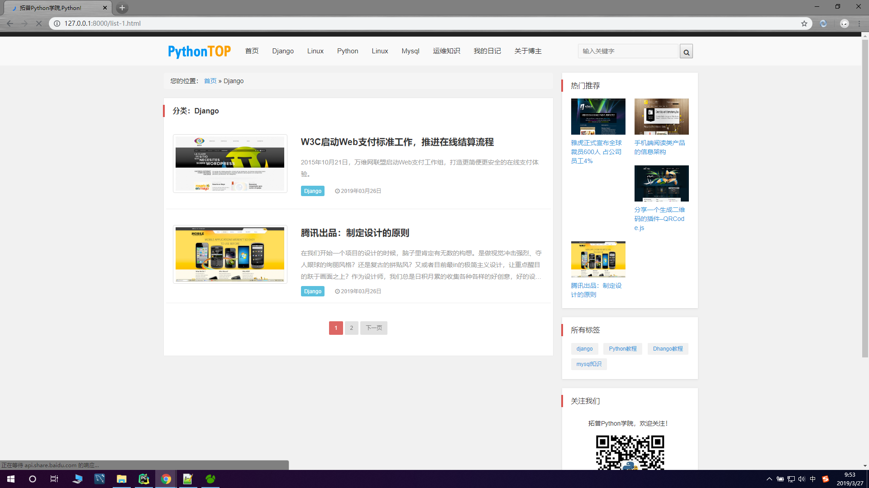This screenshot has width=869, height=488.
Task: Click the browser address bar URL
Action: (102, 23)
